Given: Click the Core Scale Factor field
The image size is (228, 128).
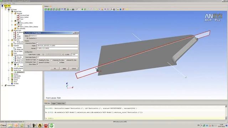Looking at the screenshot, I should (57, 57).
